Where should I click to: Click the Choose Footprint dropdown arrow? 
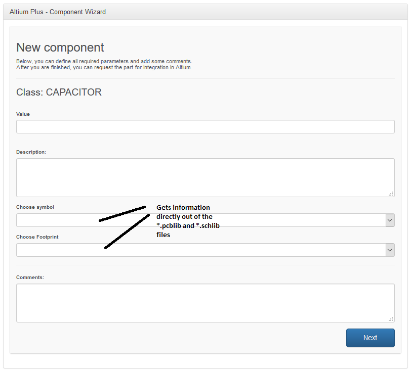(390, 250)
